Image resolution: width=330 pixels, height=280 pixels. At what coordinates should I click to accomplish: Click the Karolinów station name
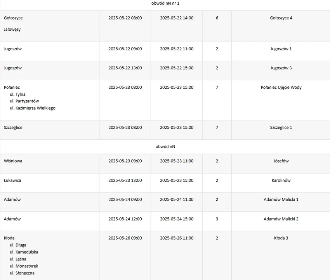point(281,180)
